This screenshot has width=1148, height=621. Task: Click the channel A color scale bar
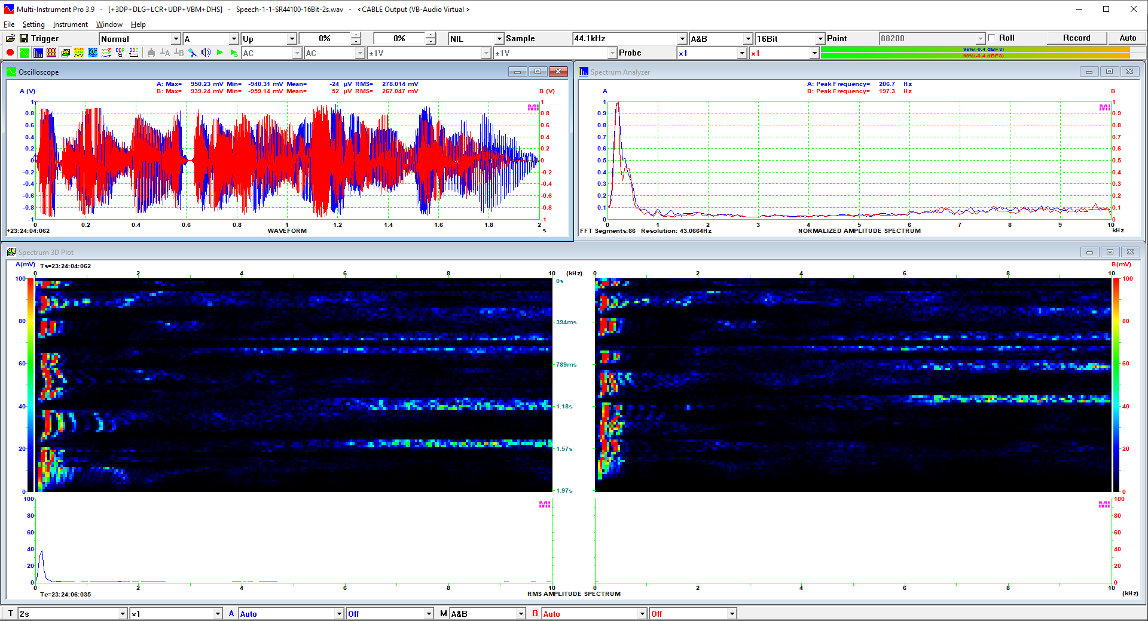pyautogui.click(x=30, y=385)
